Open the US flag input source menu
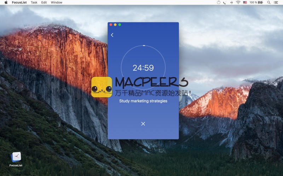Screen dimensions: 283x176 [245, 2]
